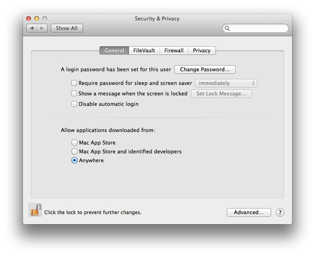
Task: Enable Require password for sleep and screen saver
Action: tap(74, 83)
